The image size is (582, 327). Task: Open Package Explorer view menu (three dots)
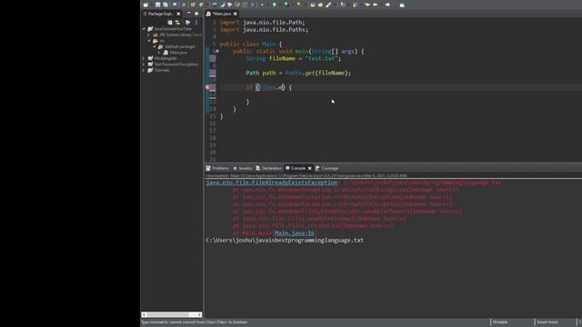point(196,22)
